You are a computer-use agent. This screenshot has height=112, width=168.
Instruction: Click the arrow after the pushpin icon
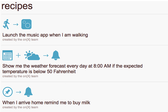19,92
